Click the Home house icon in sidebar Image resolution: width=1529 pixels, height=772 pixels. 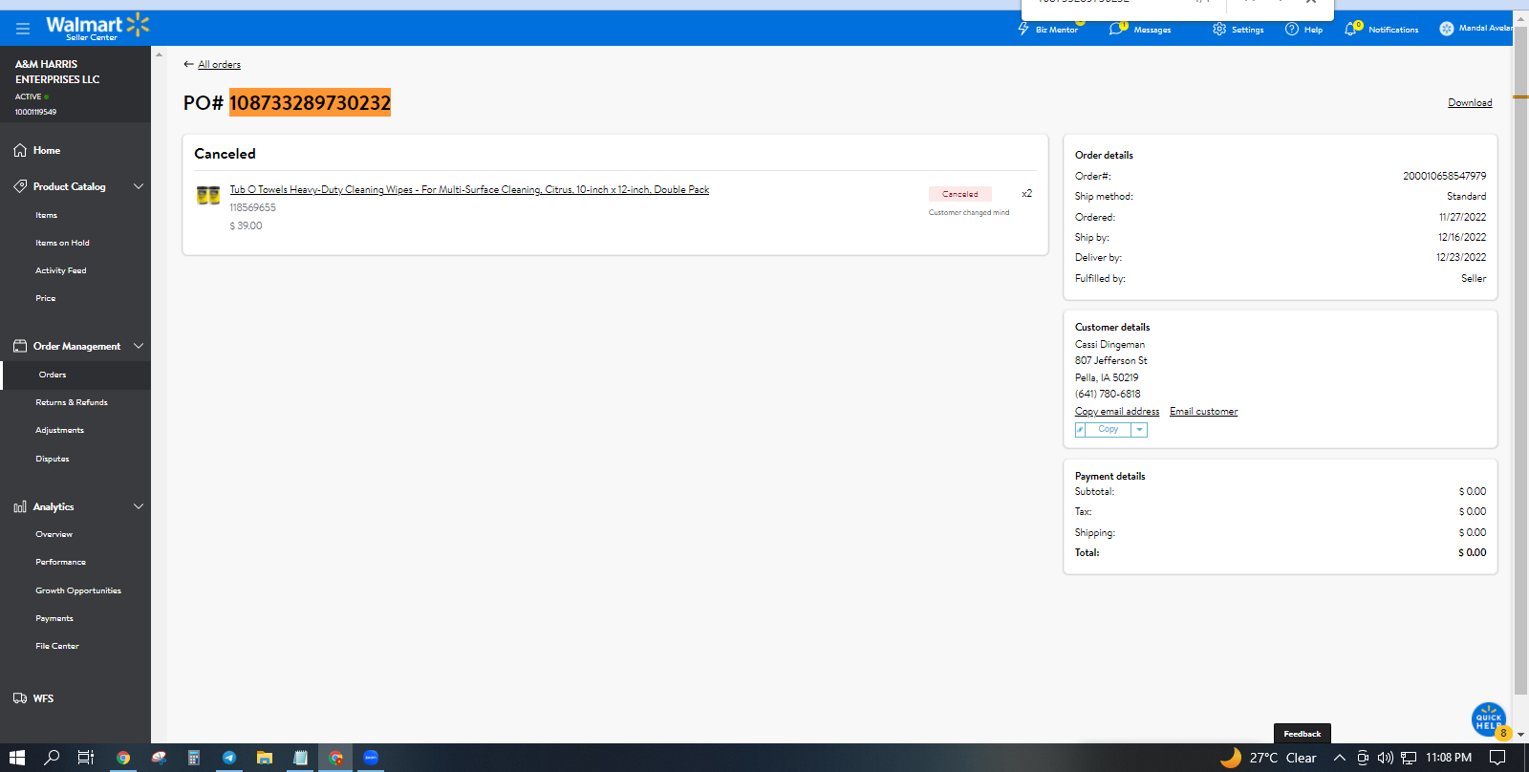(x=20, y=150)
